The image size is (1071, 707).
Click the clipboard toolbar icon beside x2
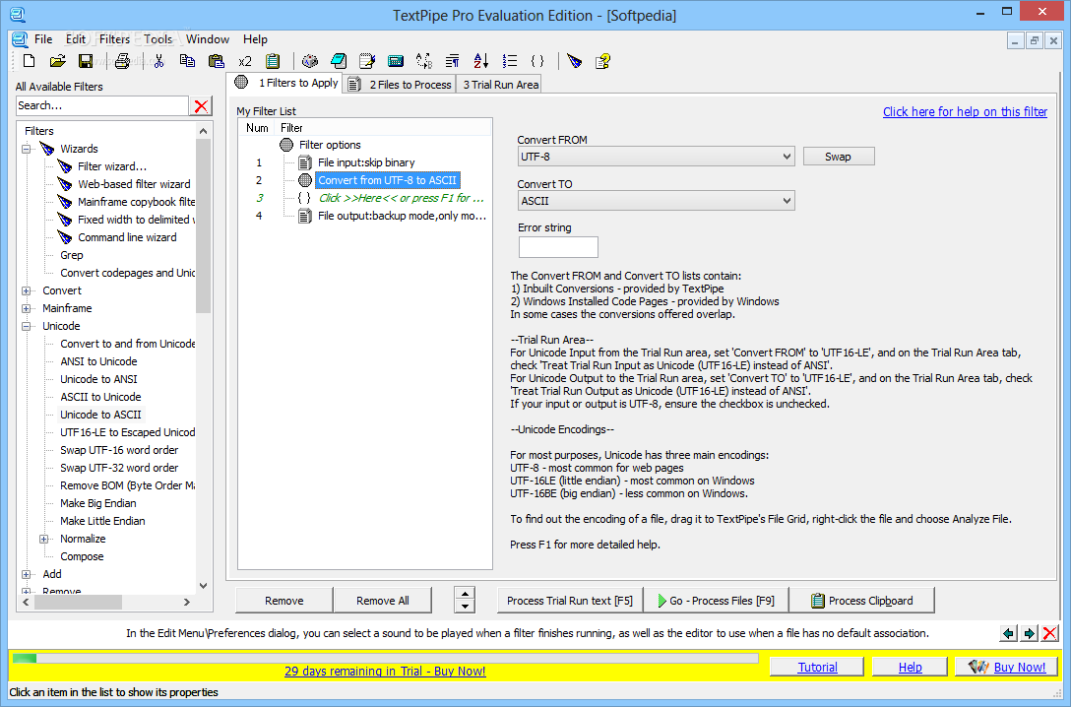(273, 61)
